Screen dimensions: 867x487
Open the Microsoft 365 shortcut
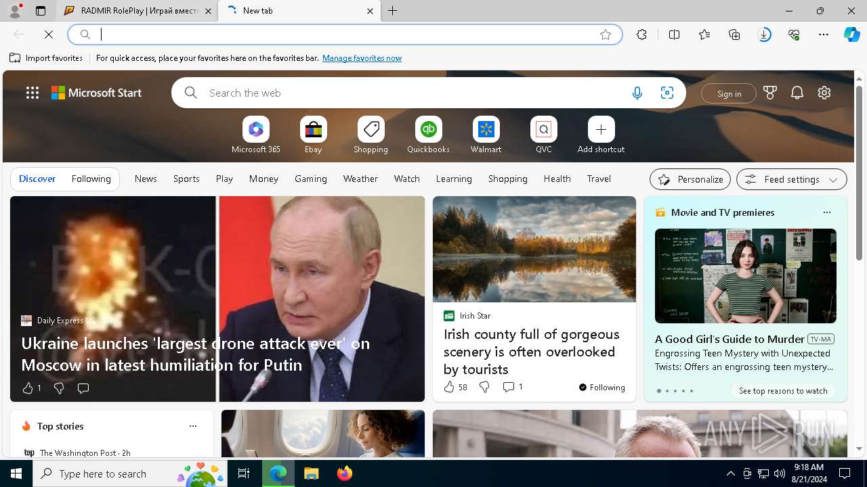[256, 135]
